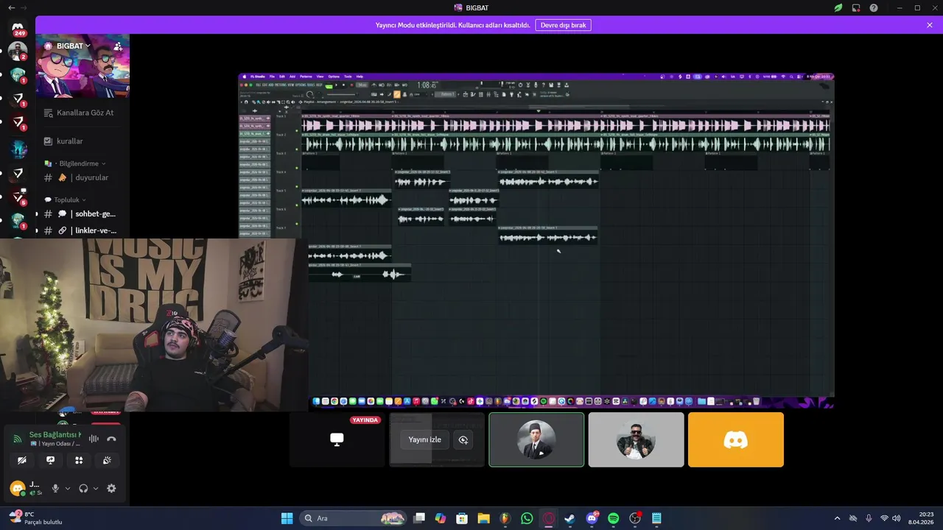Click FL Studio File menu in stream
This screenshot has height=530, width=943.
pyautogui.click(x=272, y=77)
